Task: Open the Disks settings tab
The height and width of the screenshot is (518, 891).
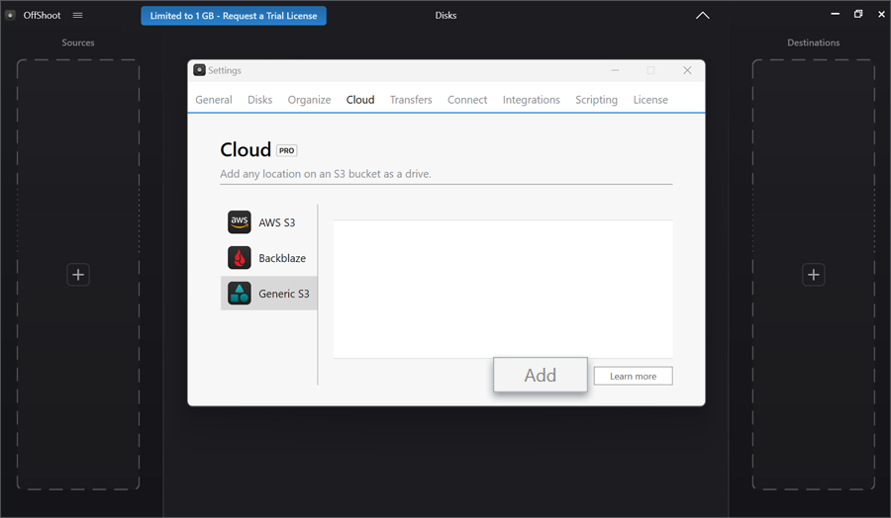Action: 260,100
